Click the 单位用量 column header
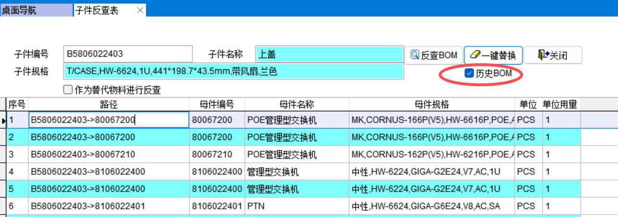The width and height of the screenshot is (618, 217). pos(560,104)
